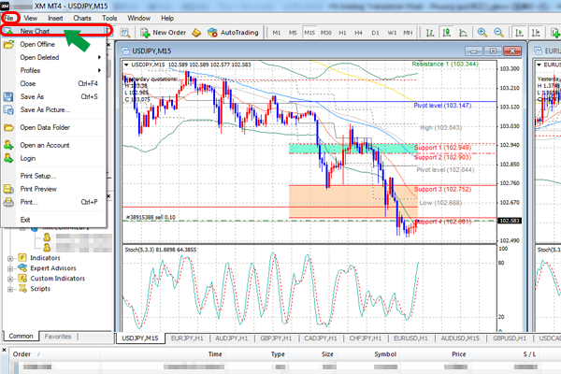Image resolution: width=561 pixels, height=374 pixels.
Task: Select Print Setup entry
Action: coord(53,176)
